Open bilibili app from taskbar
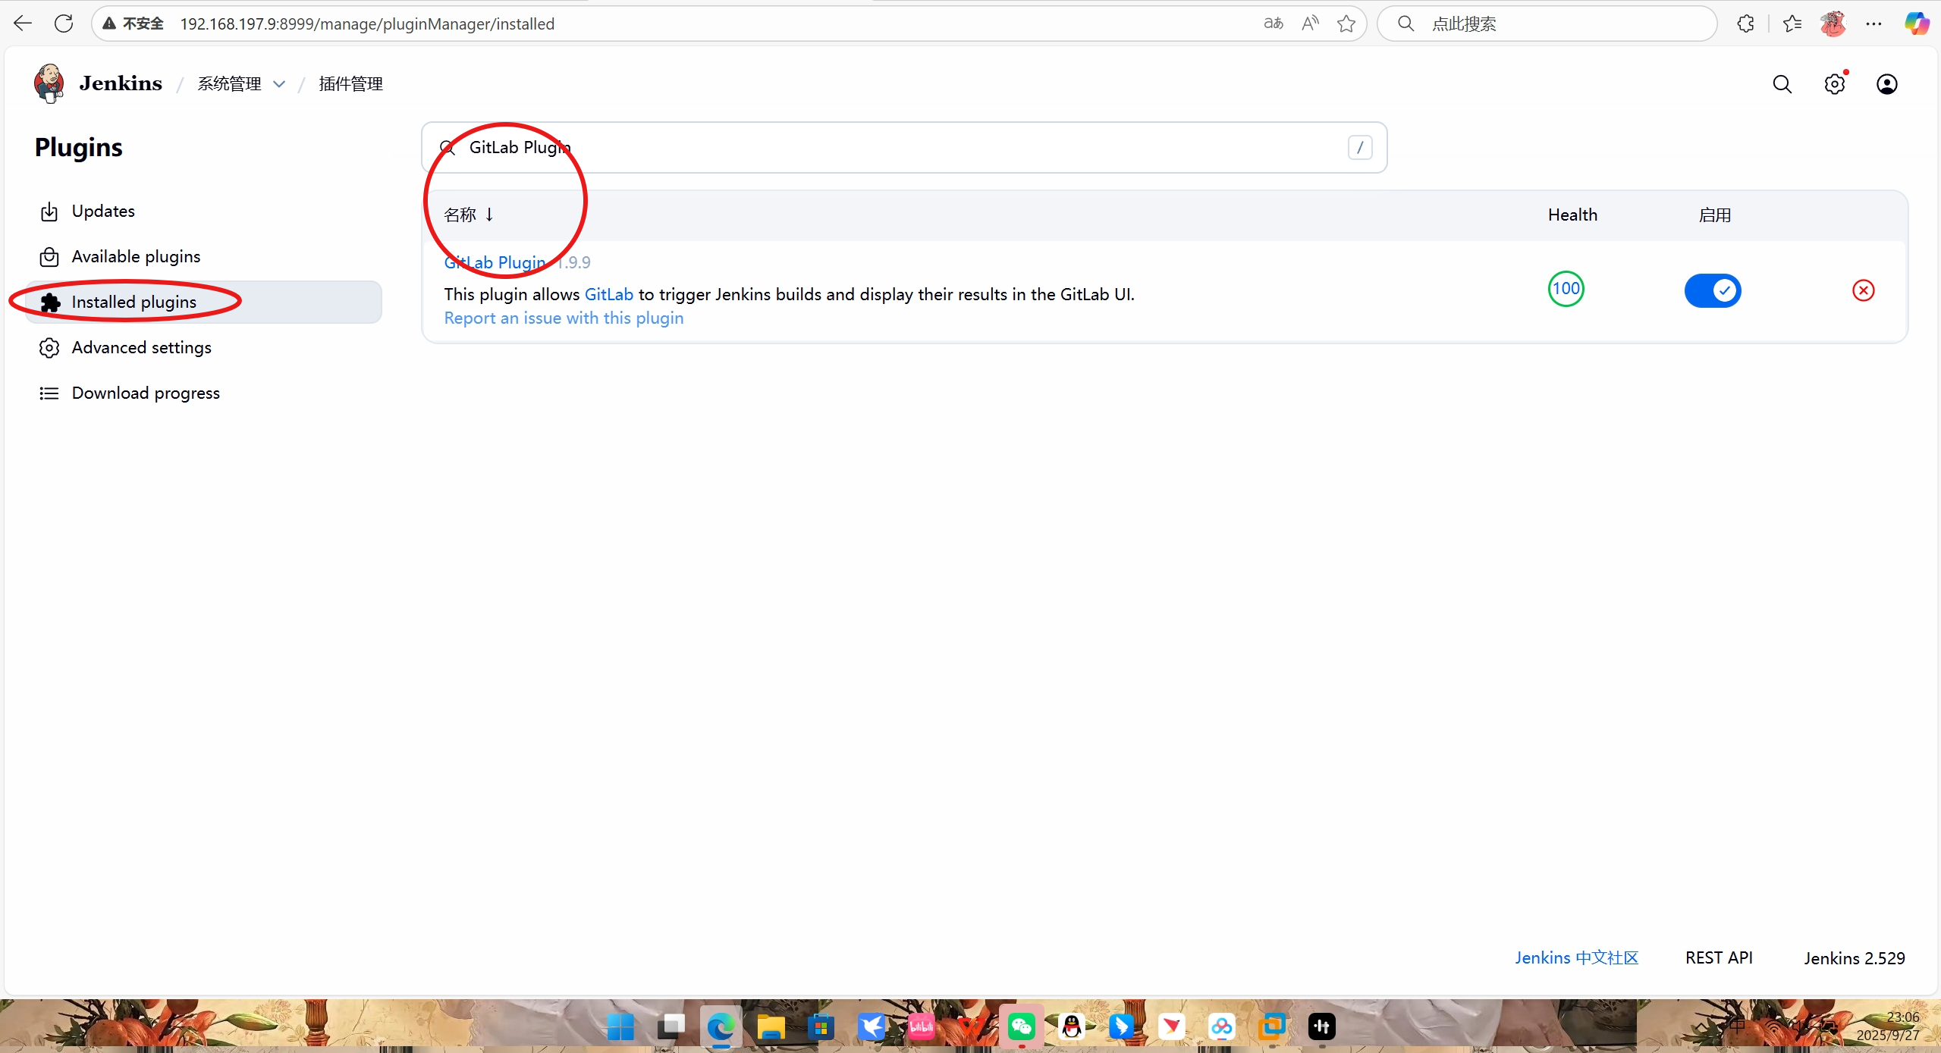 point(921,1026)
